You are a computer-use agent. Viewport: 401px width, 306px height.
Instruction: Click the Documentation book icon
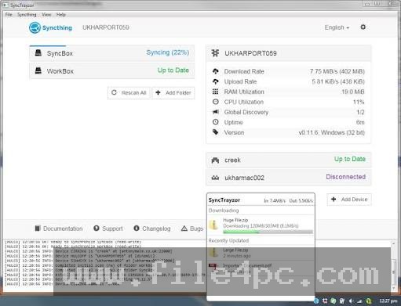click(x=38, y=229)
